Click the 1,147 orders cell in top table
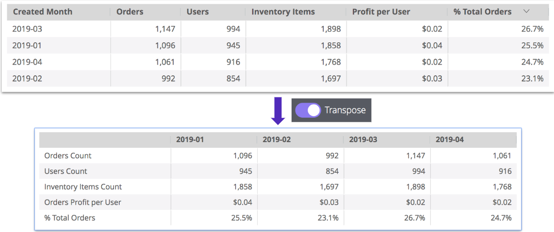The width and height of the screenshot is (554, 232). [x=164, y=29]
